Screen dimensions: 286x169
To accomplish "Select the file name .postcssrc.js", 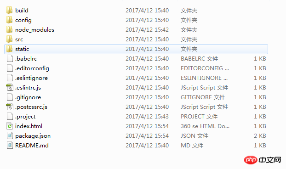I will [31, 107].
